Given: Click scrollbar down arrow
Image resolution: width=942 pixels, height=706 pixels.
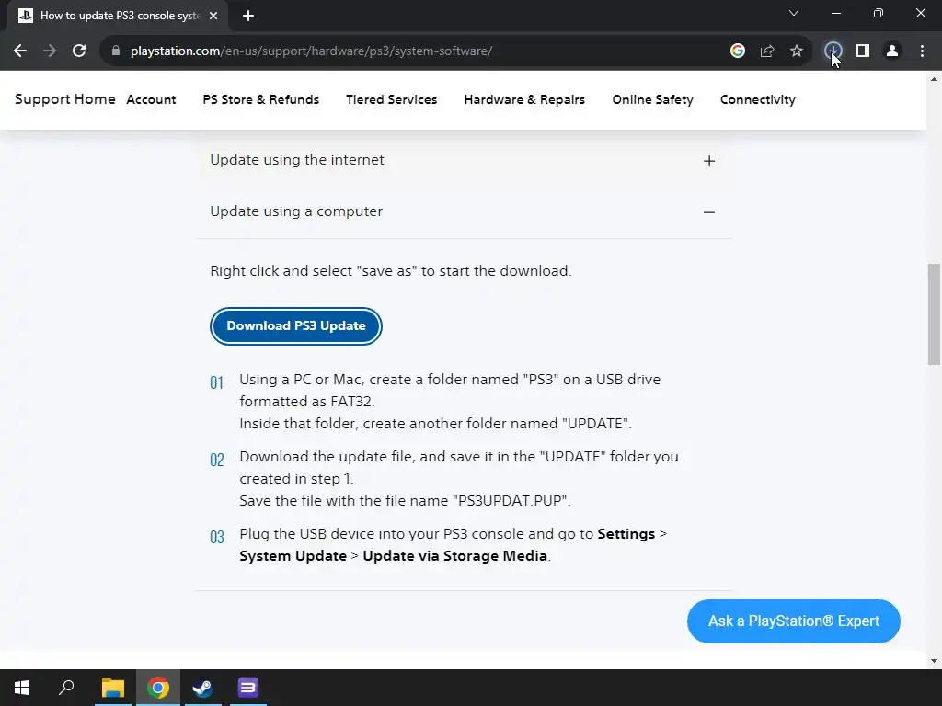Looking at the screenshot, I should [x=934, y=661].
